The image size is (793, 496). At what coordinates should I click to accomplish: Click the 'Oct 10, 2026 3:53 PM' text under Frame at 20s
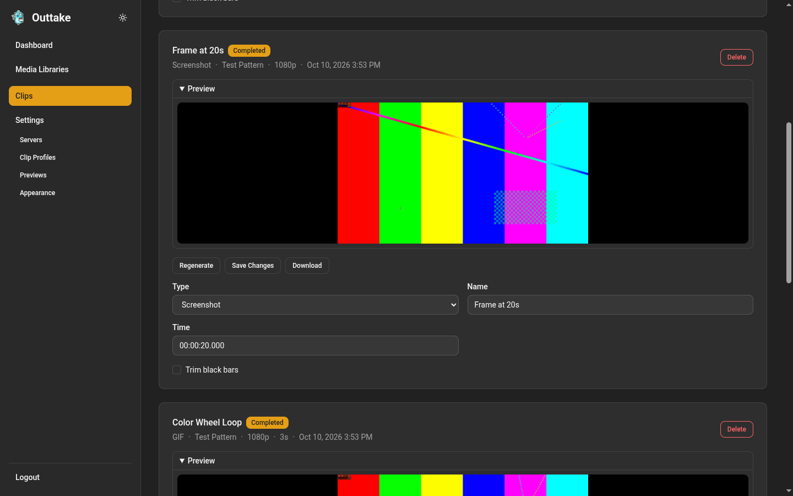(x=344, y=65)
